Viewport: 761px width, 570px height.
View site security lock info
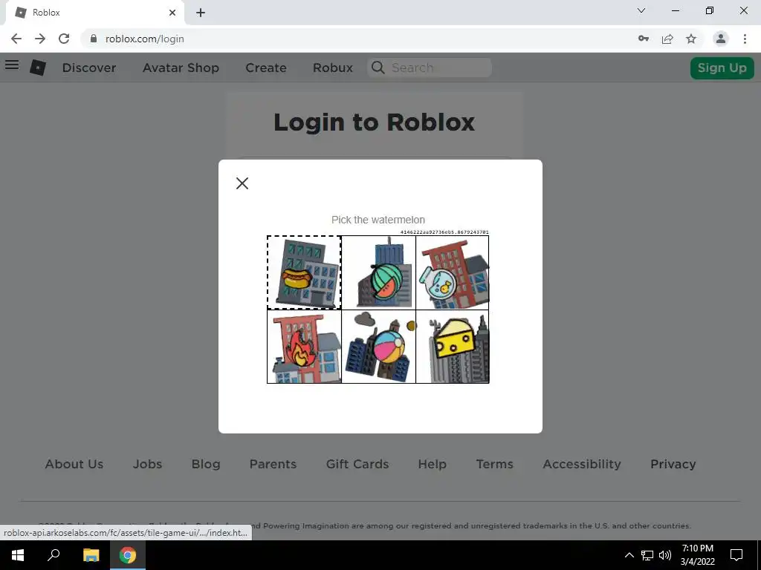94,39
